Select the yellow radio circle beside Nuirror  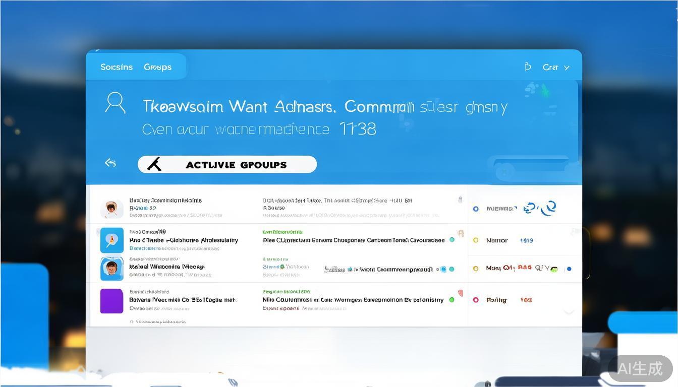coord(476,240)
